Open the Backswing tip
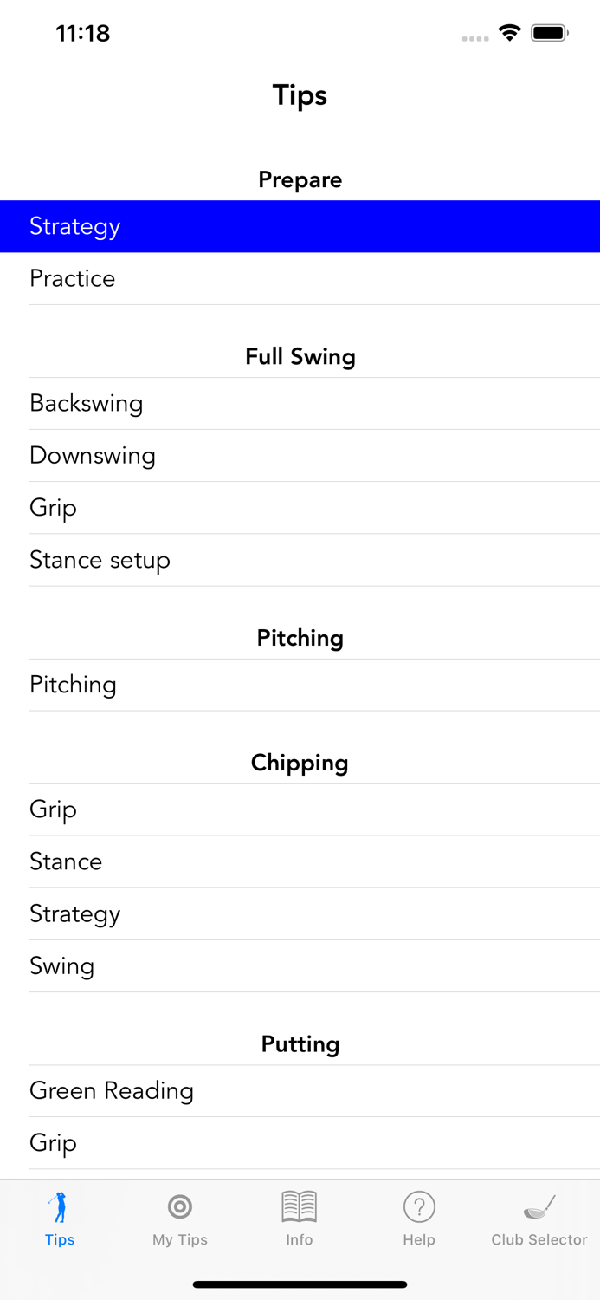 [300, 403]
